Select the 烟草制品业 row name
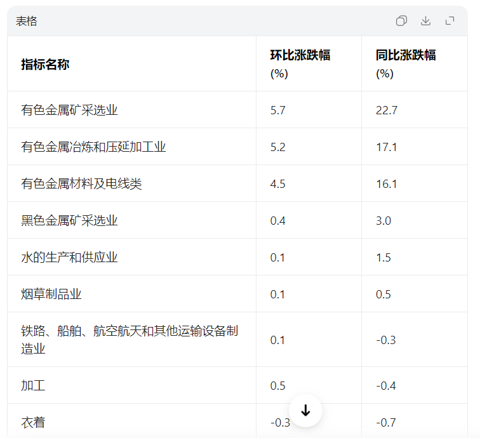Image resolution: width=480 pixels, height=438 pixels. (x=51, y=294)
